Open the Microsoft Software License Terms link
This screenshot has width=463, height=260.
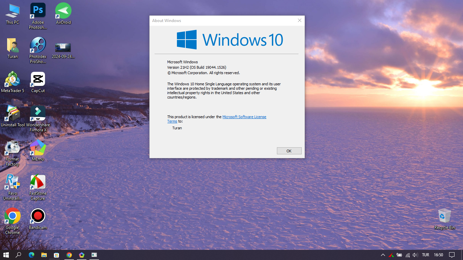tap(217, 119)
